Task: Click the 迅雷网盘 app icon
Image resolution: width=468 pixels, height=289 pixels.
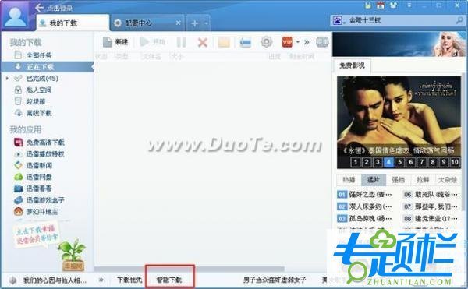Action: [18, 178]
